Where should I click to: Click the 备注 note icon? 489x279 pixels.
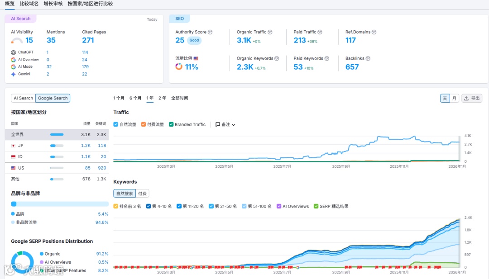coord(218,124)
